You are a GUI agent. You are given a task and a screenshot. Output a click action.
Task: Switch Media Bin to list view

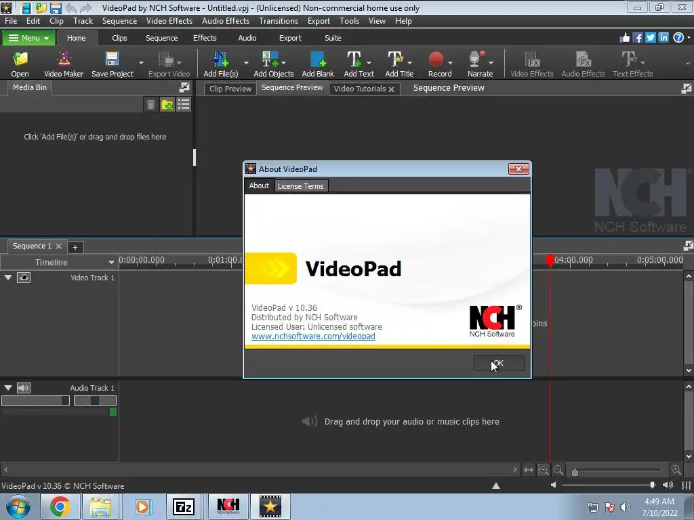(183, 105)
